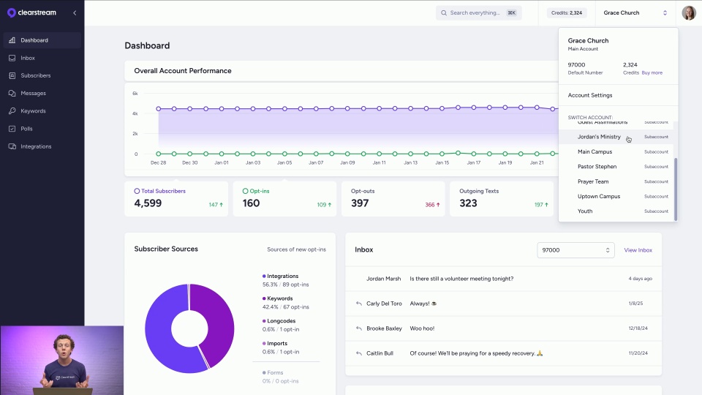Switch to Jordan's Ministry subaccount

599,137
